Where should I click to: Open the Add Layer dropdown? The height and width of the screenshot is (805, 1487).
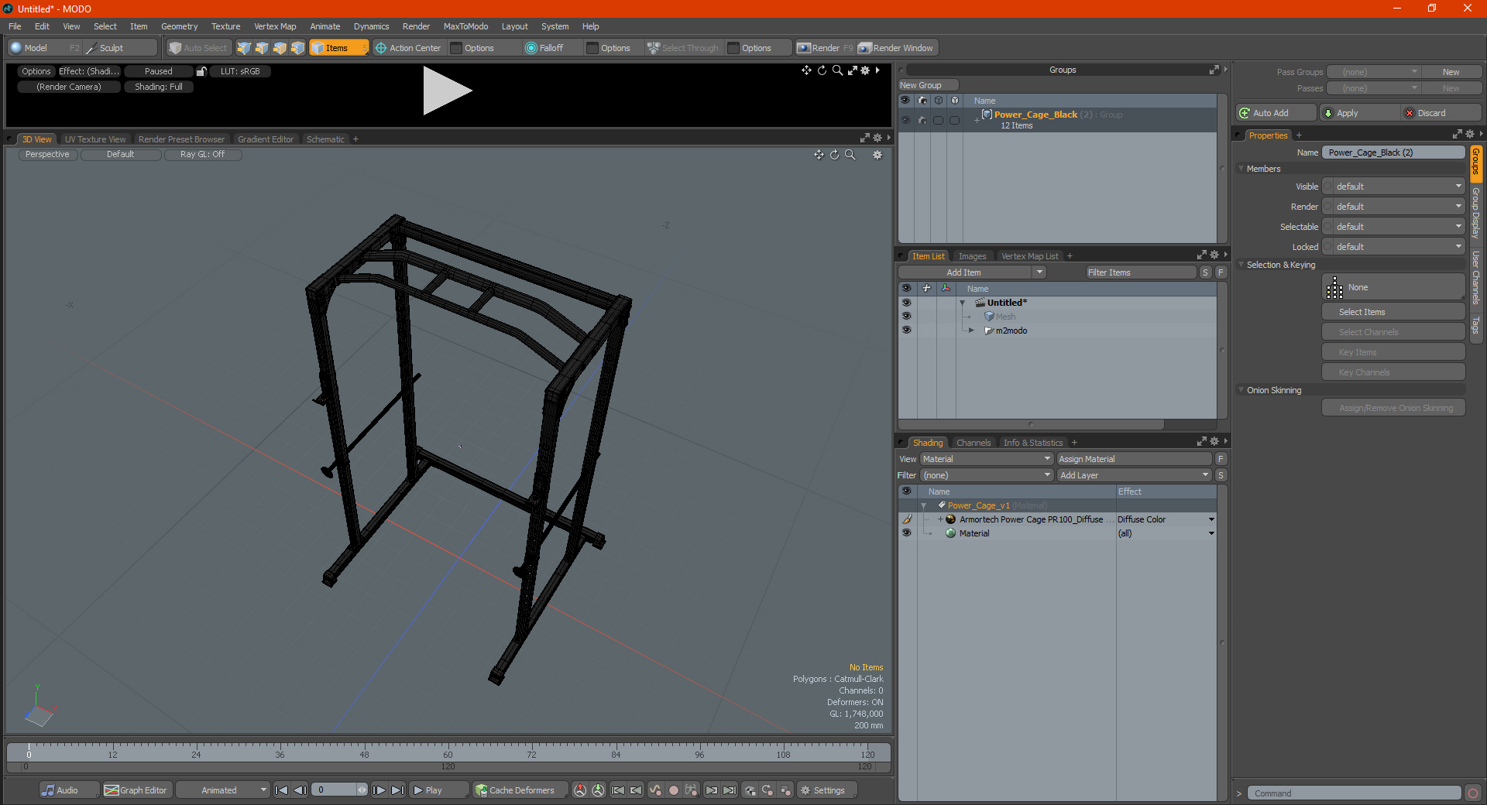click(x=1134, y=475)
